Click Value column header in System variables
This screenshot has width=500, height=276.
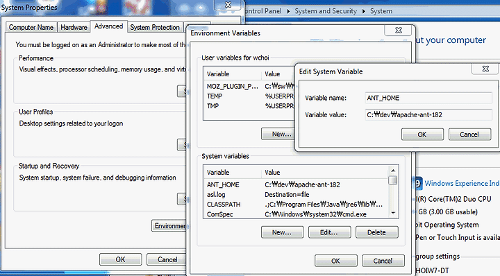(325, 172)
